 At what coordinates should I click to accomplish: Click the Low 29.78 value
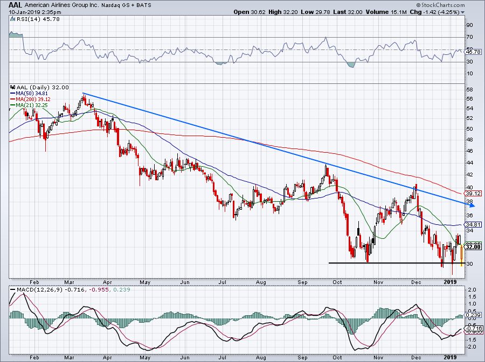pyautogui.click(x=315, y=12)
